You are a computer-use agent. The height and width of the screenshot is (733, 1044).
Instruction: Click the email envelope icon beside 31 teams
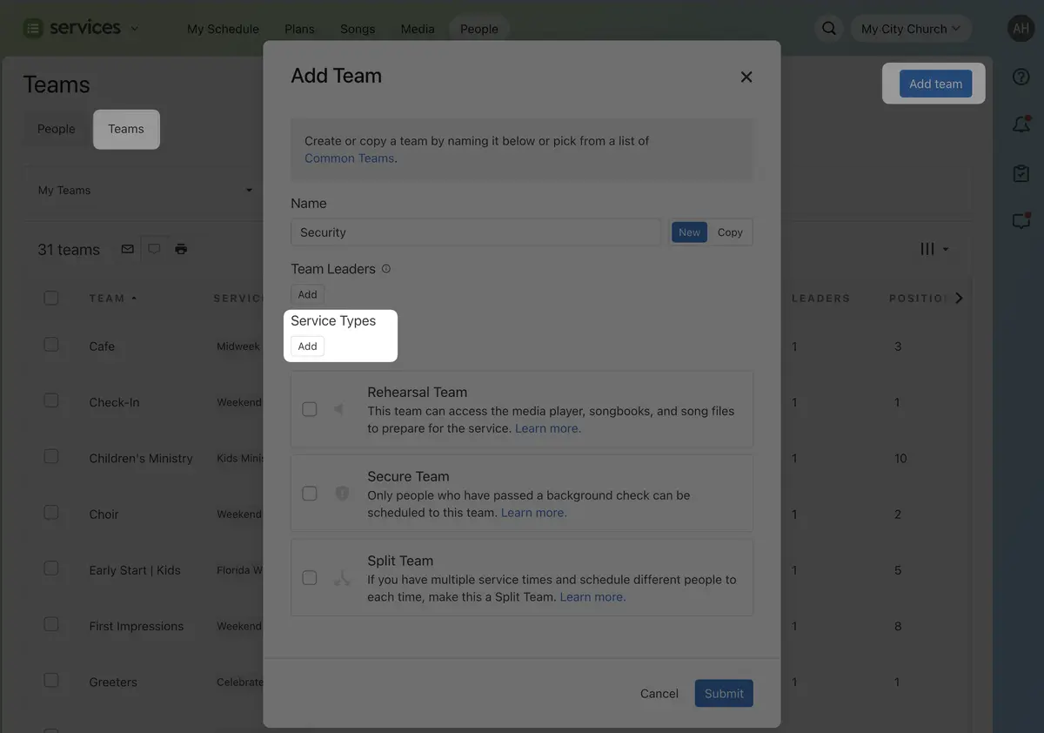[128, 249]
